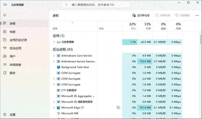The height and width of the screenshot is (119, 202).
Task: Expand Antimalware Core Service process
Action: pyautogui.click(x=54, y=56)
